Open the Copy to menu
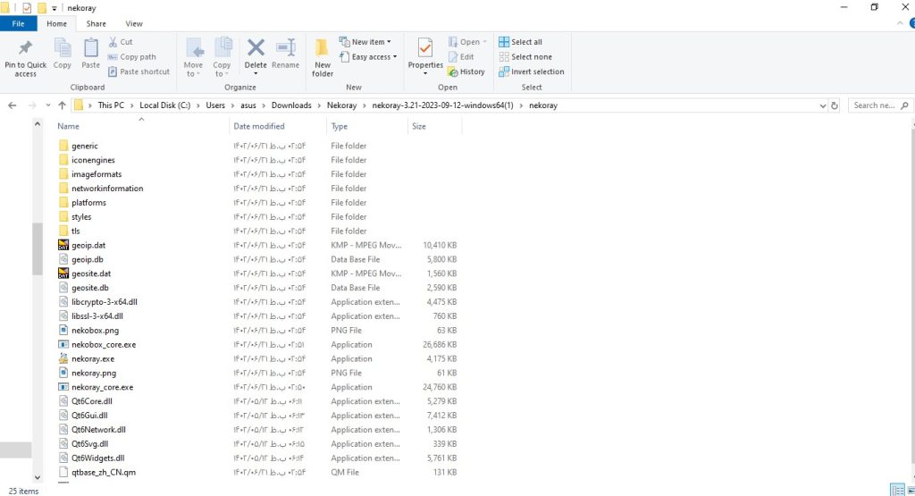915x496 pixels. click(222, 57)
